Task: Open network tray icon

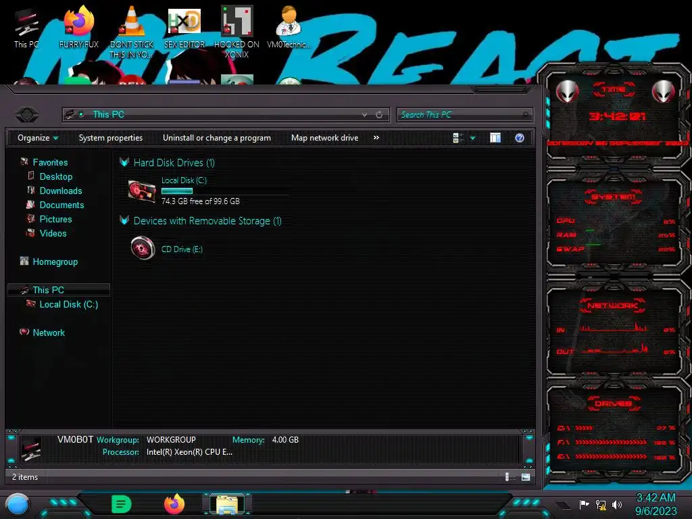Action: coord(601,504)
